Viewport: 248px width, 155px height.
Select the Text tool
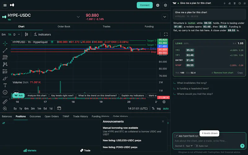point(5,85)
